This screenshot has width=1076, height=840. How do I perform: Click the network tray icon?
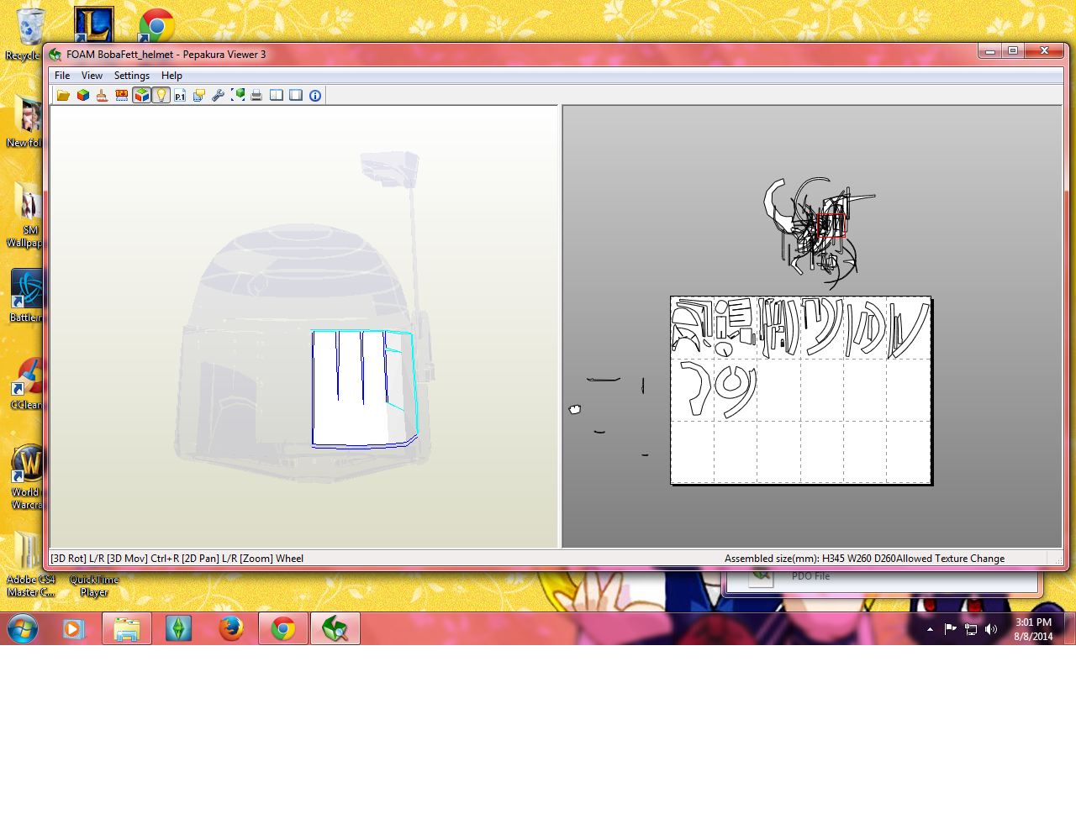tap(971, 629)
